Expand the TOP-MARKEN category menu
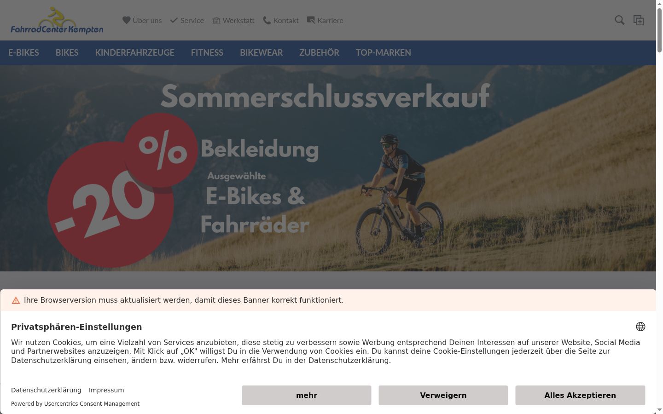Viewport: 663px width, 414px height. (x=384, y=52)
